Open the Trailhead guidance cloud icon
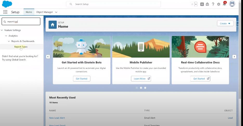 coord(207,4)
